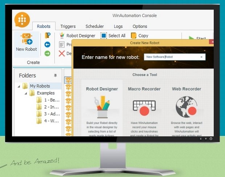Choose the Macro Recorder tool card
Screen dimensions: 225x177
coord(144,108)
